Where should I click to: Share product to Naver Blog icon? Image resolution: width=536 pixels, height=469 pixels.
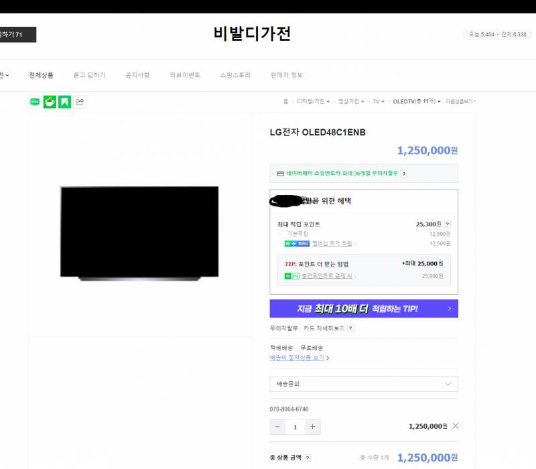35,102
